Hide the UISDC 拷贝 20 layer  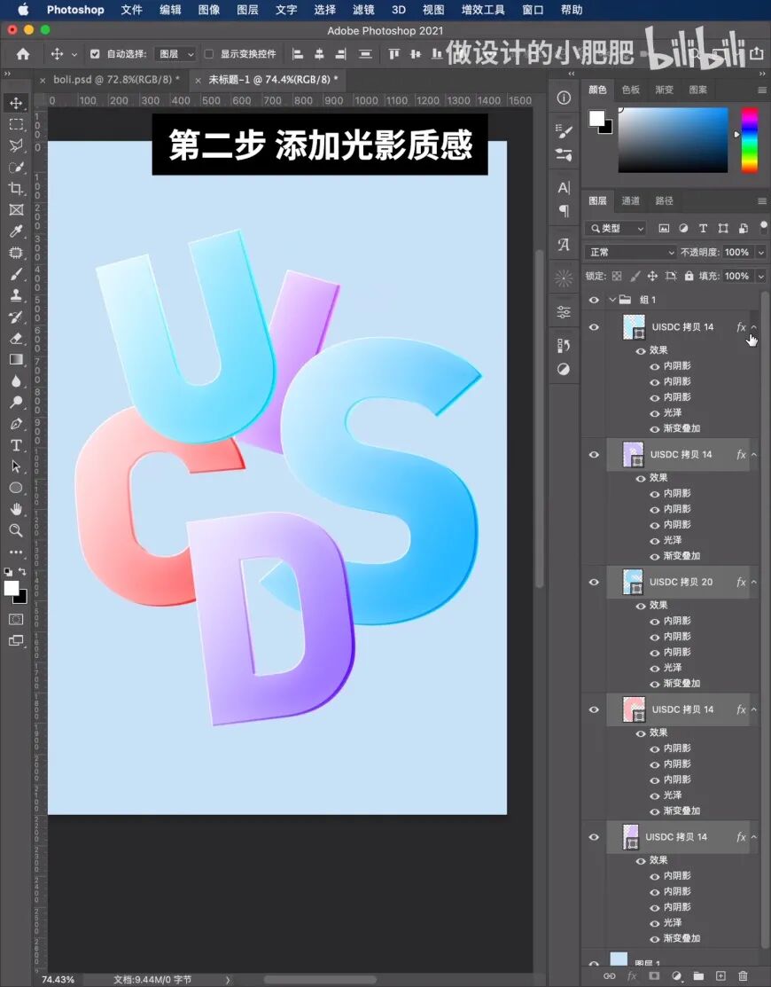click(x=594, y=583)
